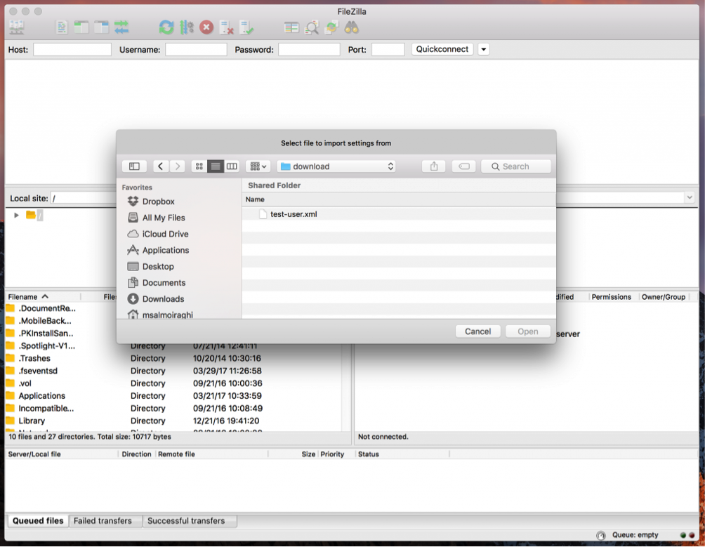705x547 pixels.
Task: Select the Library folder in local list
Action: point(32,421)
